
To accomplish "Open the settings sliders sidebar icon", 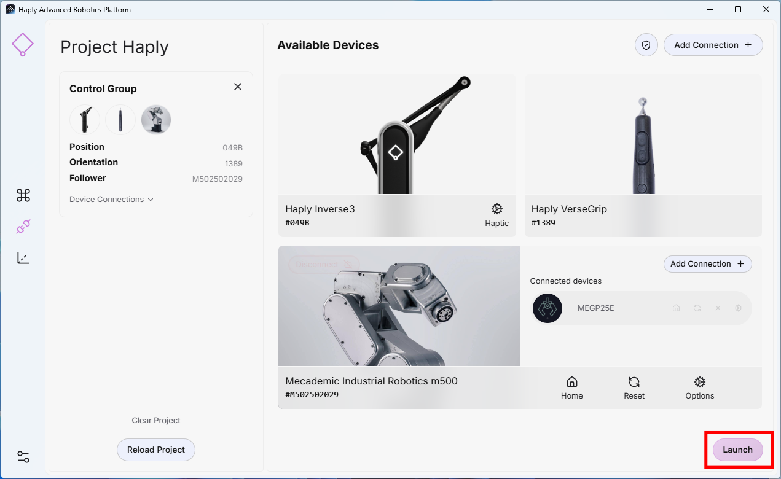I will (23, 457).
